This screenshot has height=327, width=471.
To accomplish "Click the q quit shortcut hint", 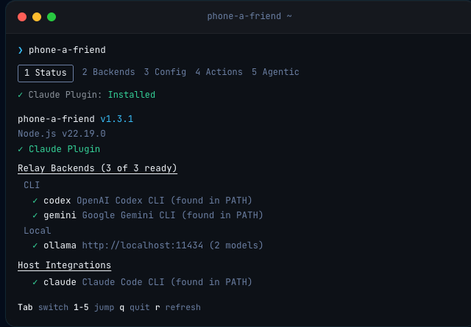I will coord(135,308).
